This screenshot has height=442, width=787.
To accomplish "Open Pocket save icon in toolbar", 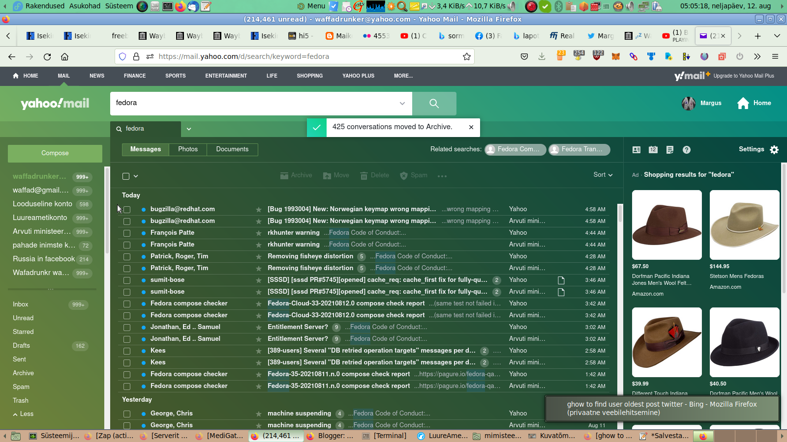I will (x=524, y=56).
